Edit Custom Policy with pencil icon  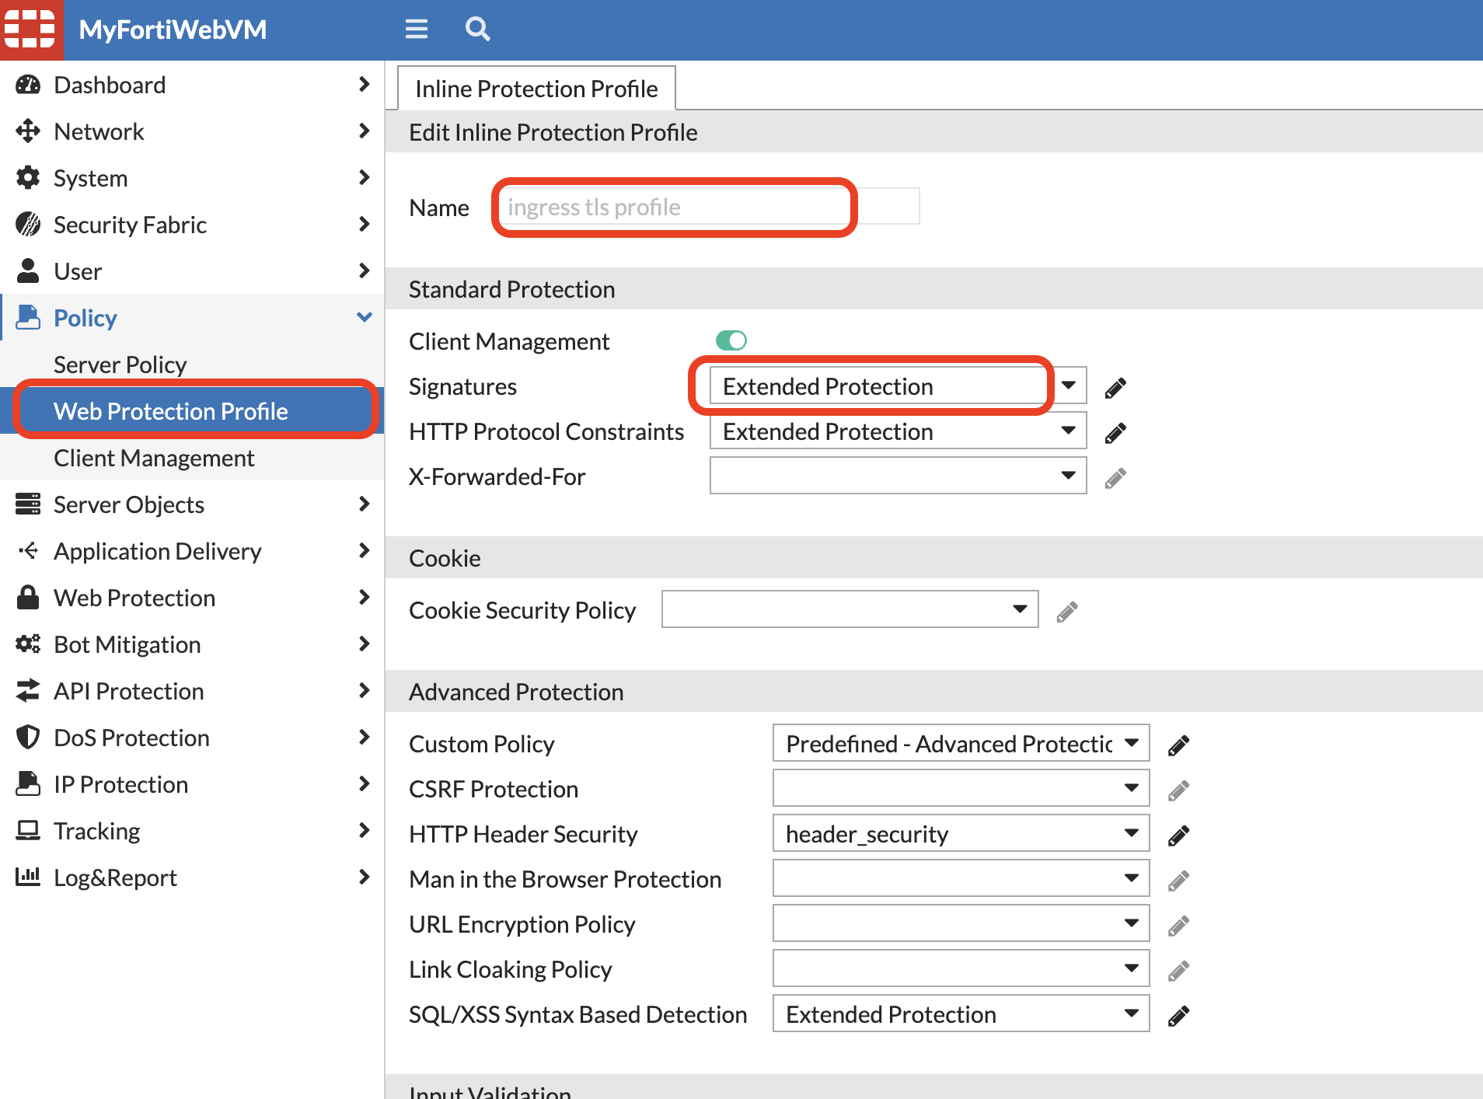[1179, 745]
